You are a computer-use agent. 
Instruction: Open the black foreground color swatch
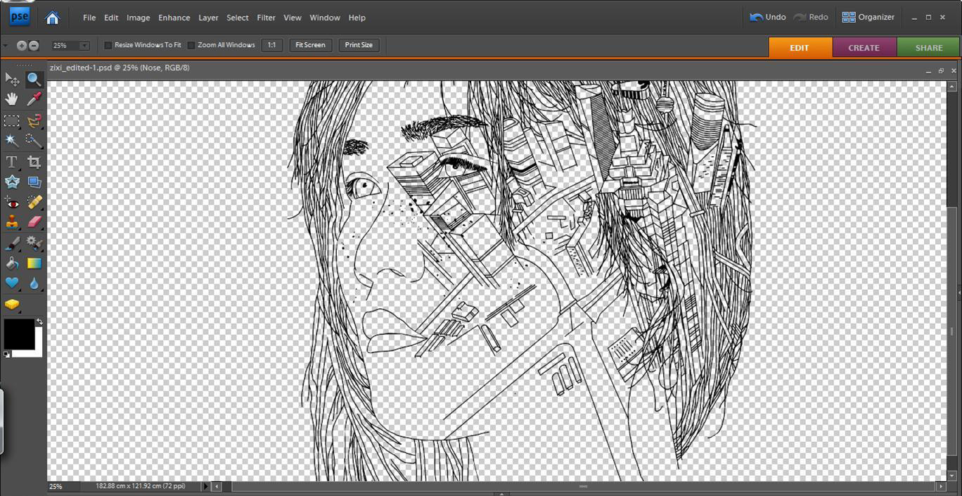[18, 333]
